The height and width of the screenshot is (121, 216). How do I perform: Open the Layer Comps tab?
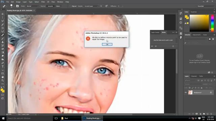click(155, 32)
